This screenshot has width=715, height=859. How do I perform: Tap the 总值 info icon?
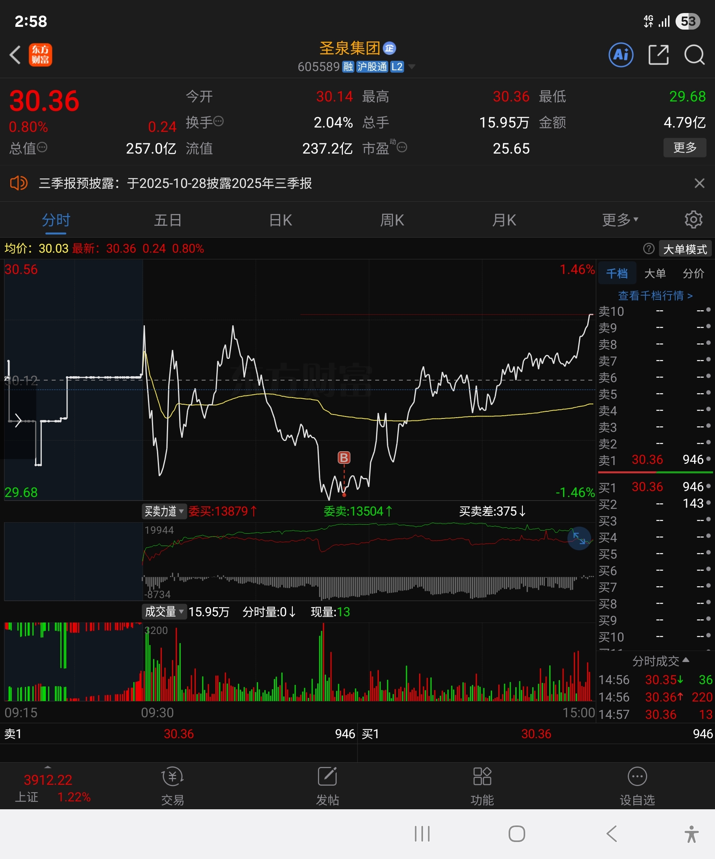(x=42, y=147)
